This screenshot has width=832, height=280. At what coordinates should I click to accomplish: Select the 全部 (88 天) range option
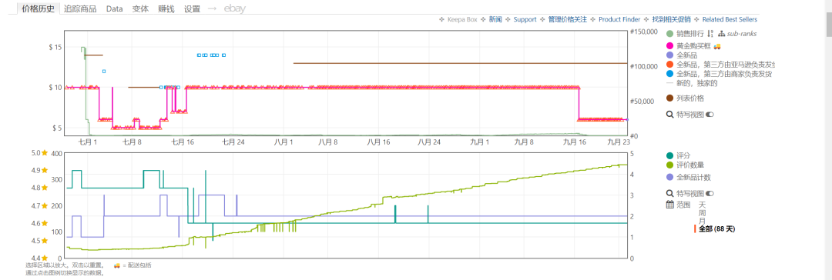[717, 229]
